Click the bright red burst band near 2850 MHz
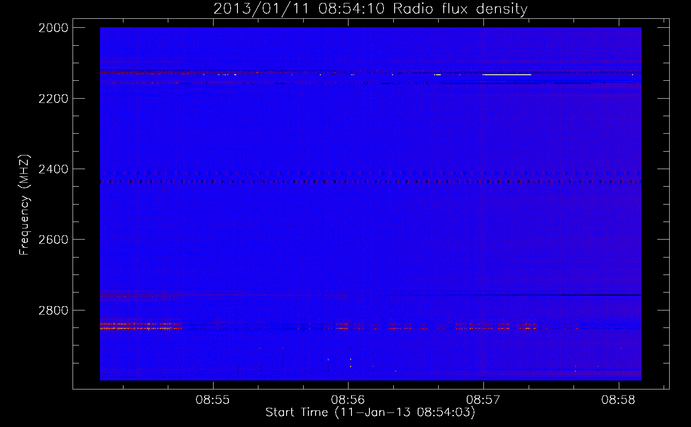 [141, 326]
